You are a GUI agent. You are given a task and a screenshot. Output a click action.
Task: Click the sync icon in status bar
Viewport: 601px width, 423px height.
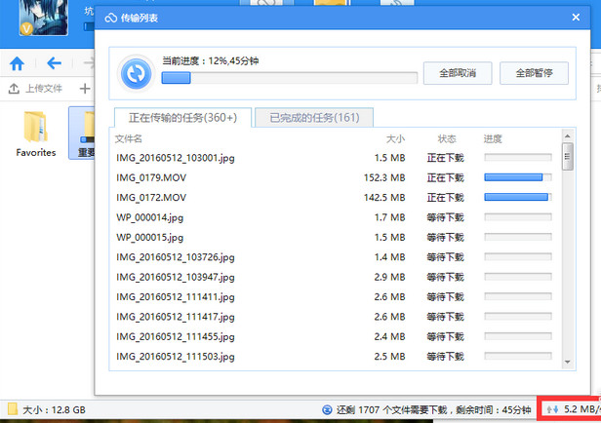tap(327, 410)
